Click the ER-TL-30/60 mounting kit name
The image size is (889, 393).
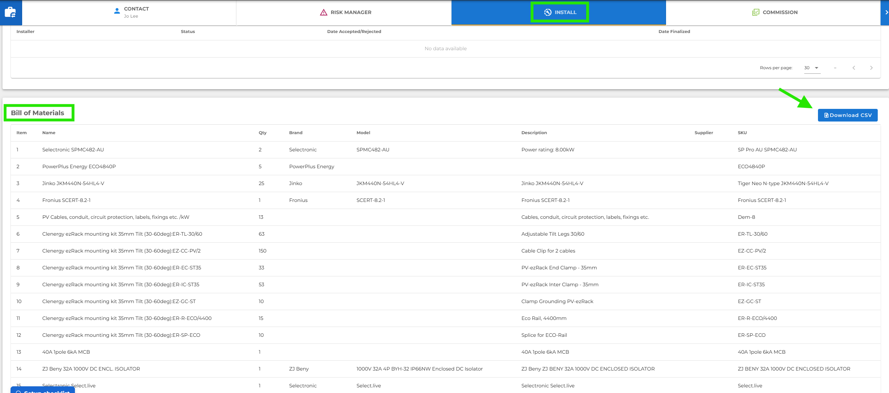(x=122, y=234)
